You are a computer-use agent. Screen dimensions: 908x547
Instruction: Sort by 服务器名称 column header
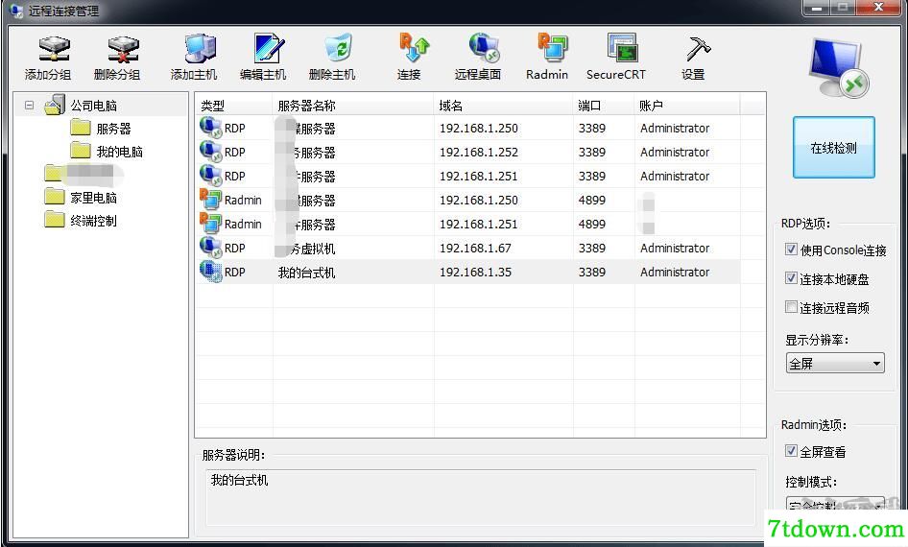click(352, 105)
